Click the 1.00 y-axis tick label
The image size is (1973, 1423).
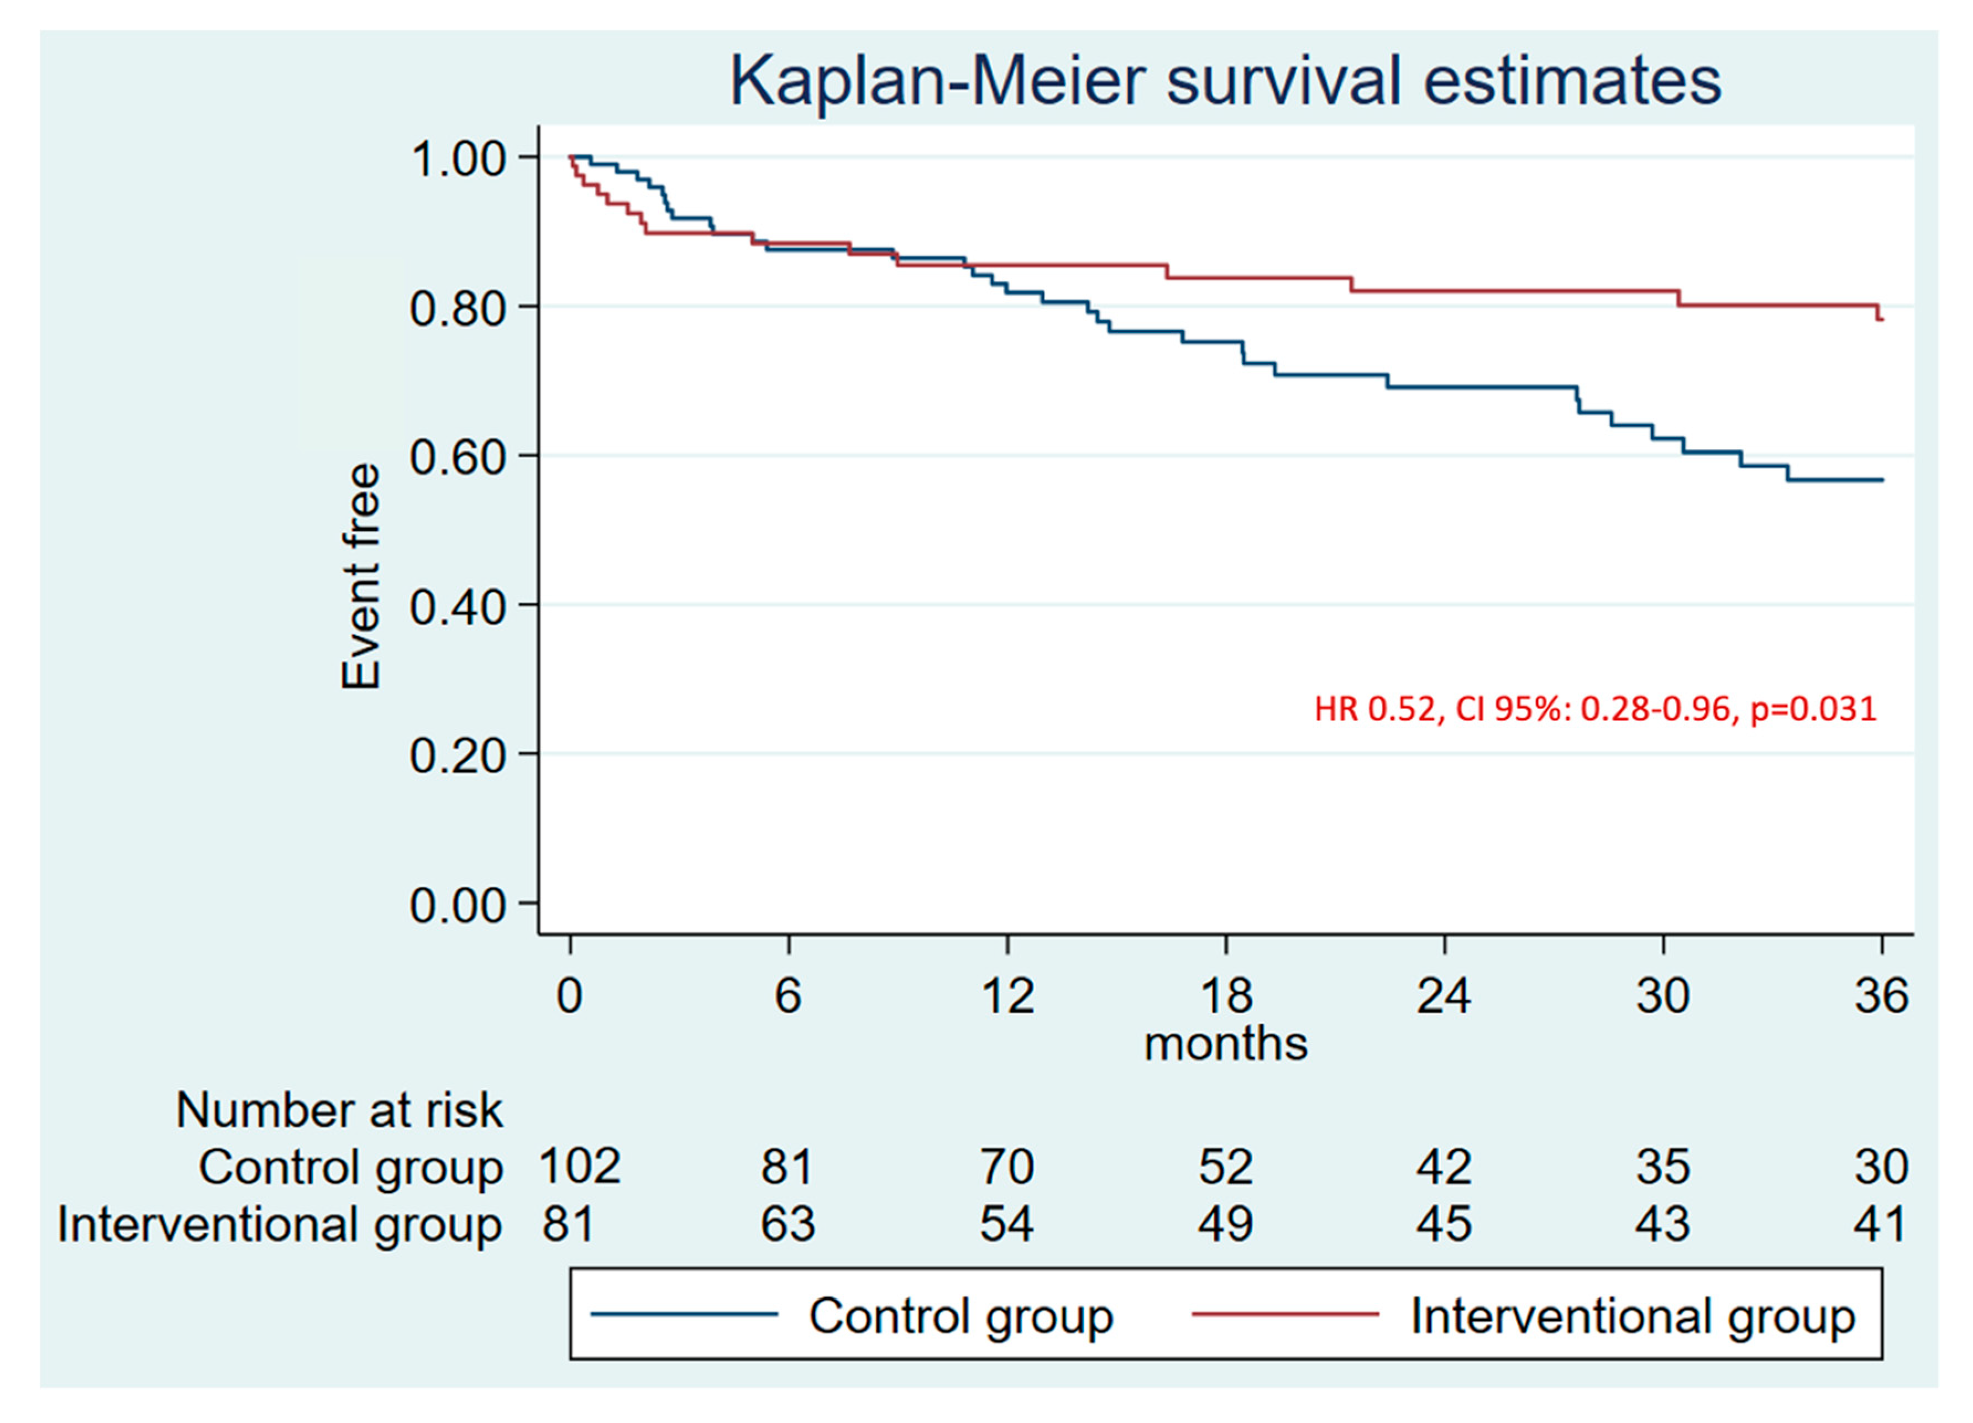(x=458, y=160)
